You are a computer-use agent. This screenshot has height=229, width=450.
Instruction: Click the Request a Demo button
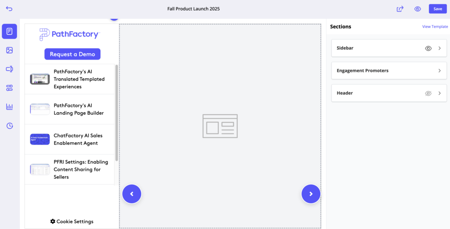pos(73,54)
